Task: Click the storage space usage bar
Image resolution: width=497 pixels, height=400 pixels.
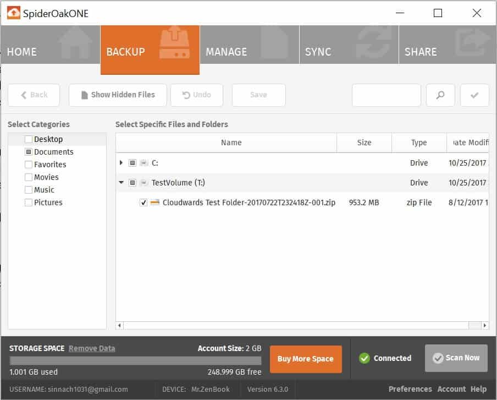Action: pos(135,360)
